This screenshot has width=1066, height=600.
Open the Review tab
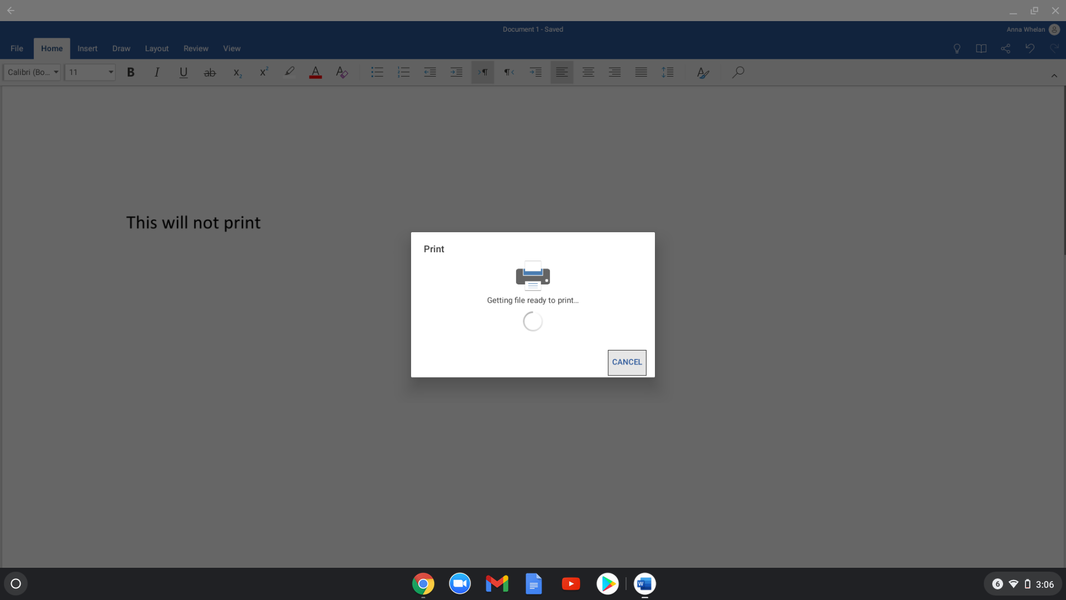tap(196, 48)
